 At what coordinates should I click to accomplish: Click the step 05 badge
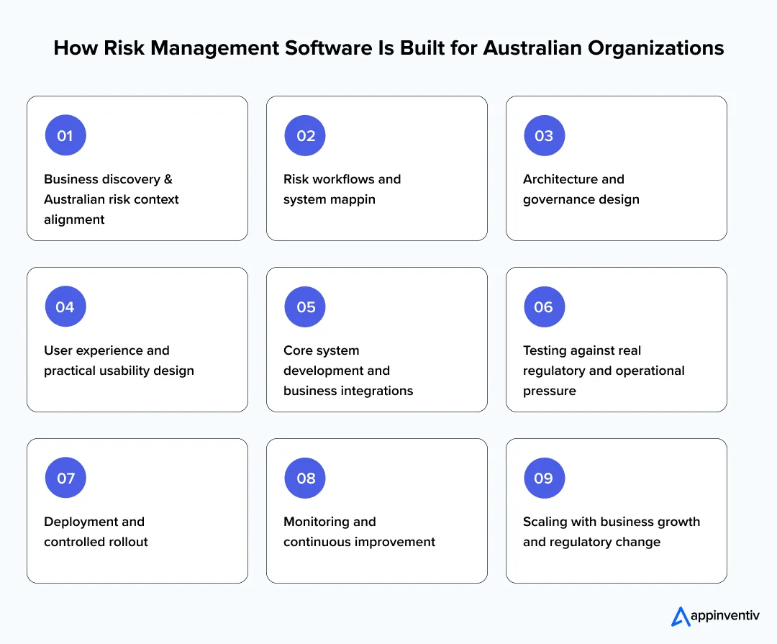click(x=305, y=306)
